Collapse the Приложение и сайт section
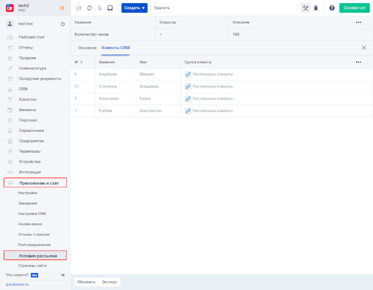 [35, 183]
